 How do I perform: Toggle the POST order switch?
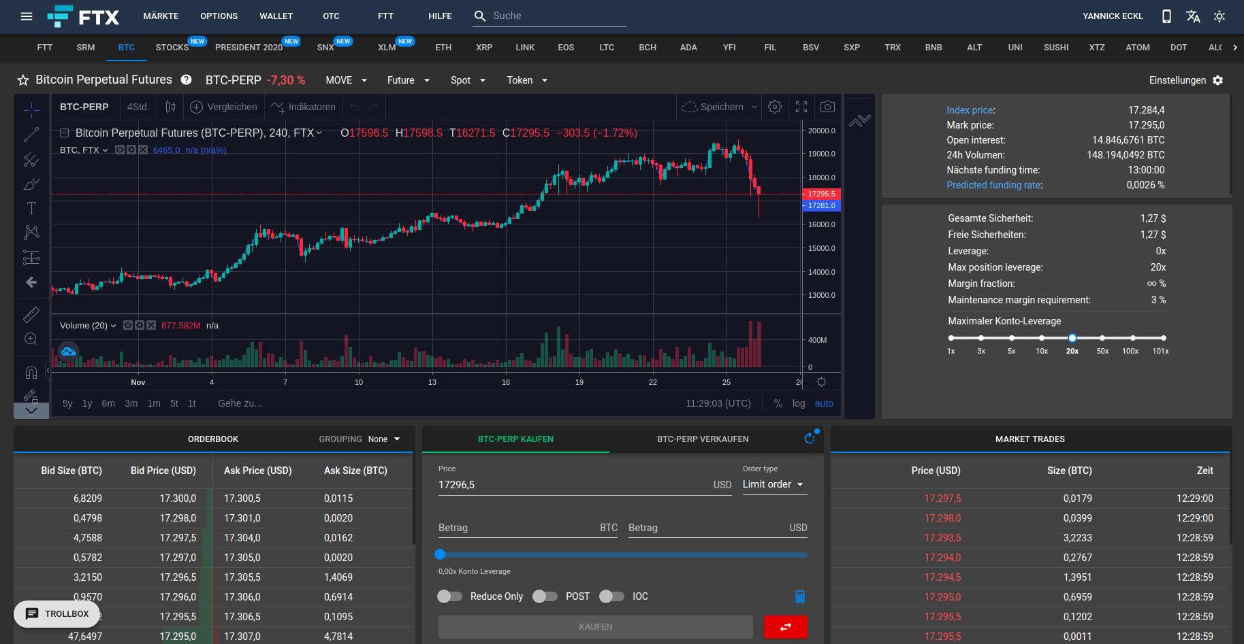pyautogui.click(x=545, y=596)
